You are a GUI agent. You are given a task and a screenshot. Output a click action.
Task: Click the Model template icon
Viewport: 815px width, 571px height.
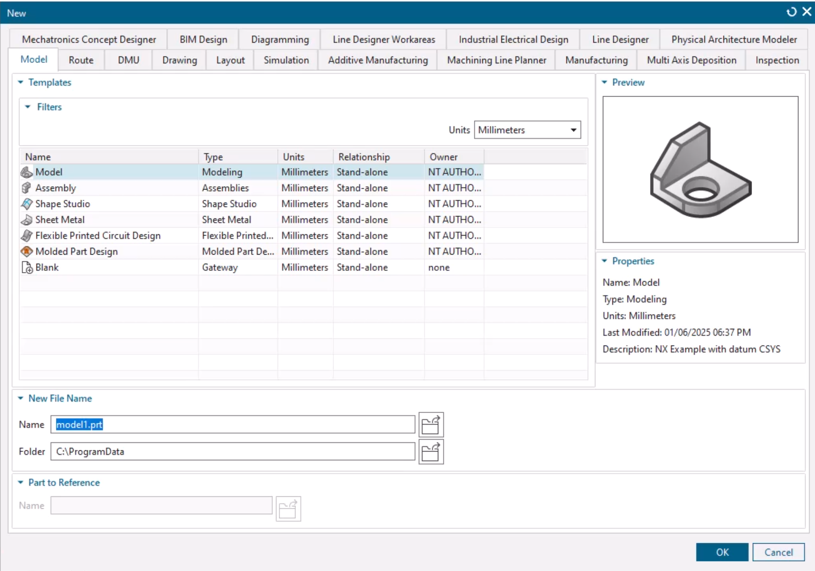click(x=27, y=172)
